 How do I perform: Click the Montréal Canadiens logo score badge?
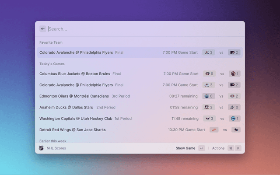(x=235, y=96)
